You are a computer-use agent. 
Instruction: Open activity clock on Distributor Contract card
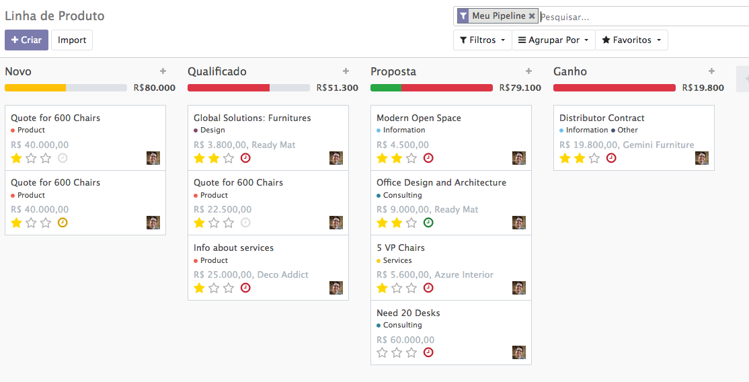611,158
